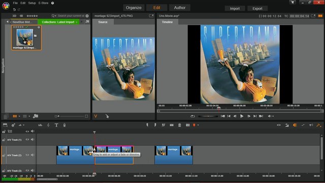This screenshot has width=325, height=183.
Task: Click the razor split clip icon
Action: point(164,125)
